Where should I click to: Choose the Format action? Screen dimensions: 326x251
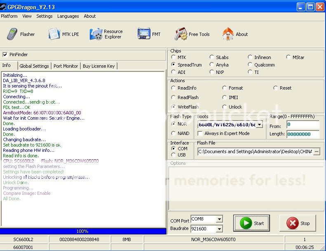point(224,88)
